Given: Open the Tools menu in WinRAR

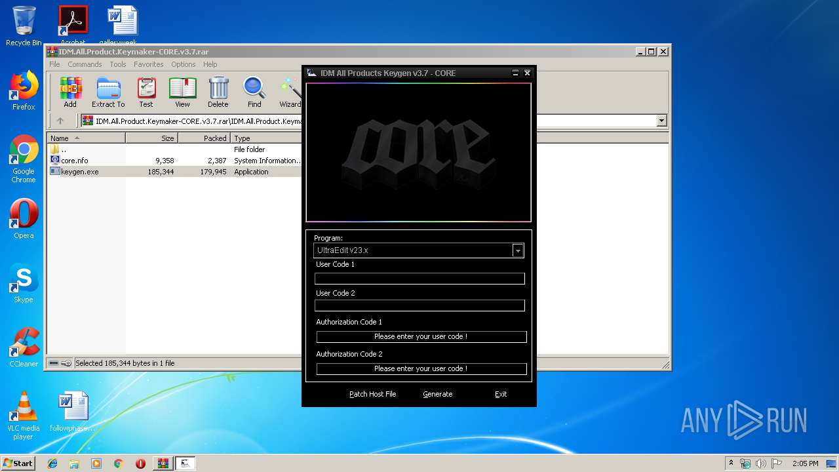Looking at the screenshot, I should (x=118, y=64).
